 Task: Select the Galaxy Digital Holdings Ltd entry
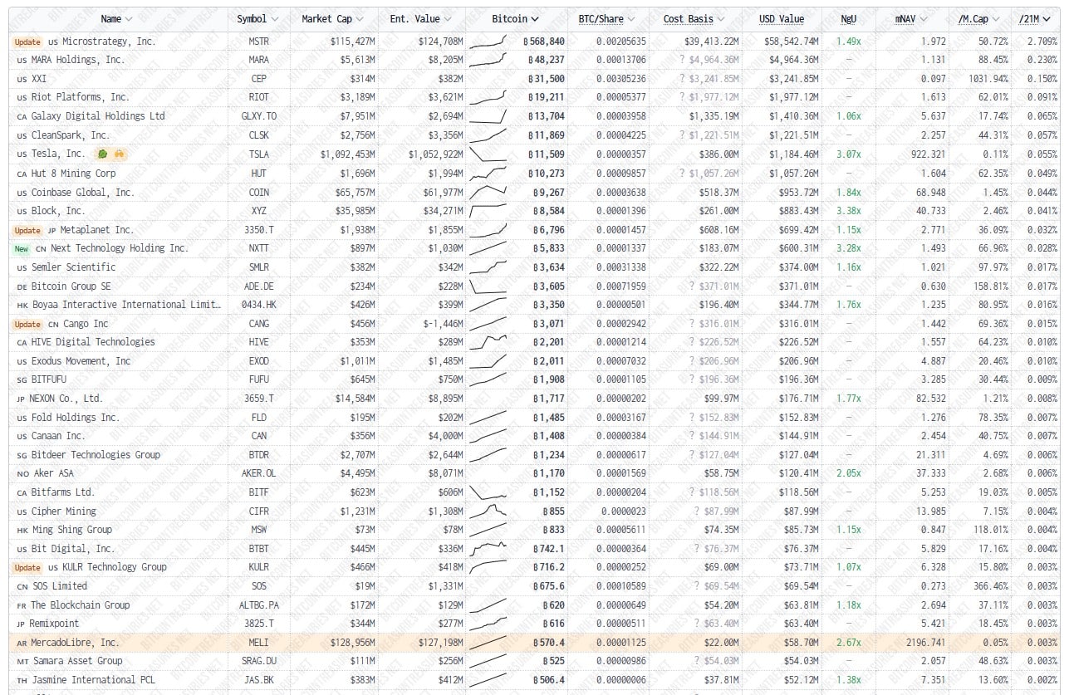[x=98, y=116]
